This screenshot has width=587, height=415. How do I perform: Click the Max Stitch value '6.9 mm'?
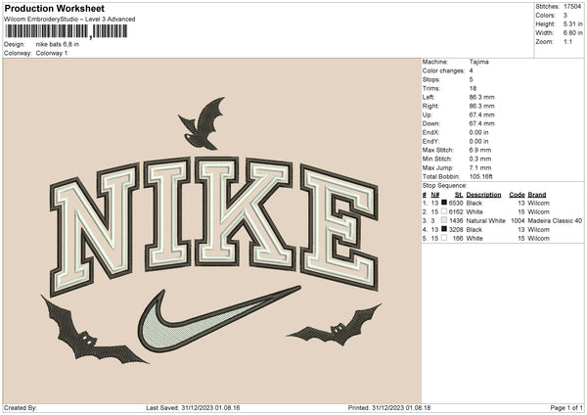(480, 150)
